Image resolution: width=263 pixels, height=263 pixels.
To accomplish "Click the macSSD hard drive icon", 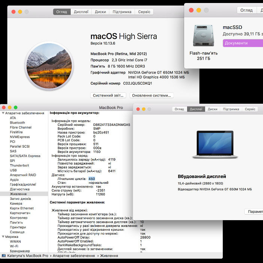I will 204,36.
